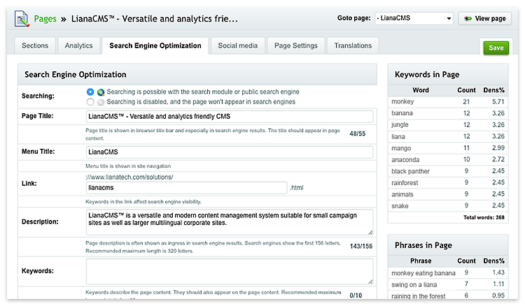The width and height of the screenshot is (525, 306).
Task: Switch to the Analytics tab
Action: click(x=78, y=46)
